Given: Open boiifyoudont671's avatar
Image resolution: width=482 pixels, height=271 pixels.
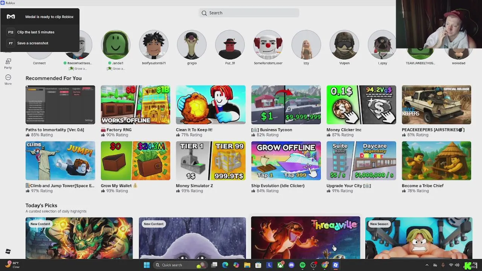Looking at the screenshot, I should tap(154, 45).
